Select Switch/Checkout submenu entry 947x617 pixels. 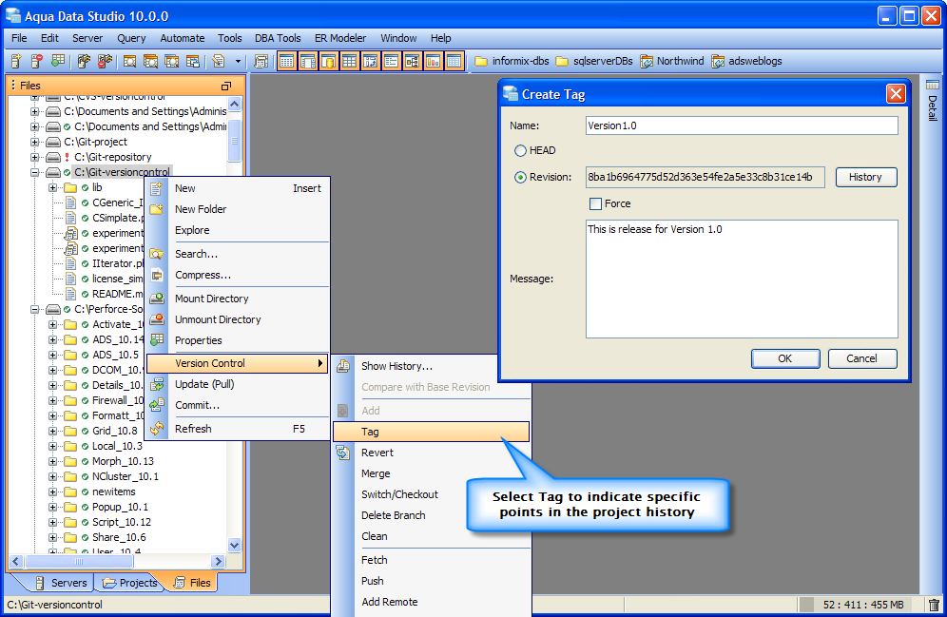click(x=432, y=494)
